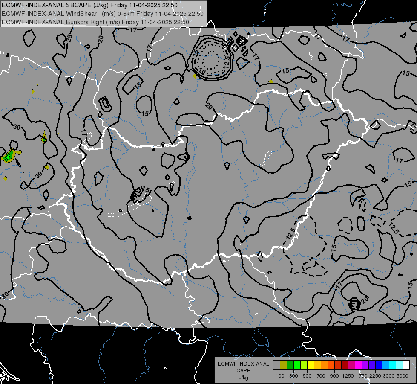
Task: Click the 500 legend tick label
Action: coord(307,376)
